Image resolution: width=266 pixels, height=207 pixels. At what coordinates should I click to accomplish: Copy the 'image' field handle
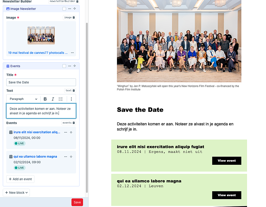click(x=69, y=17)
